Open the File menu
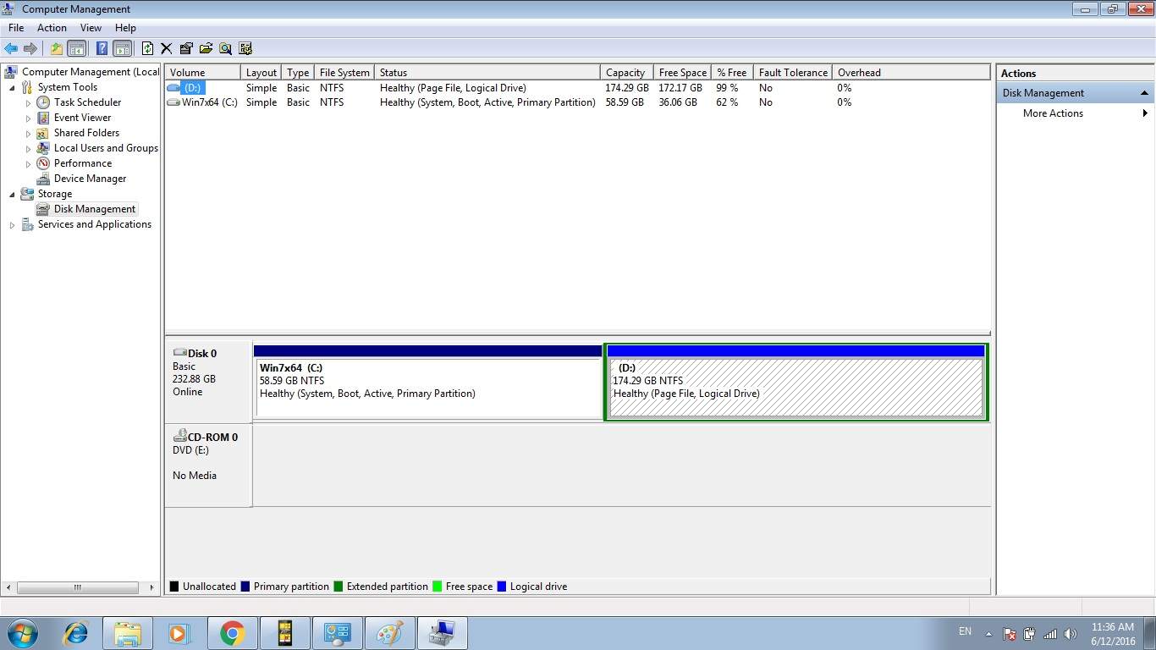Screen dimensions: 1156x650 pos(16,28)
